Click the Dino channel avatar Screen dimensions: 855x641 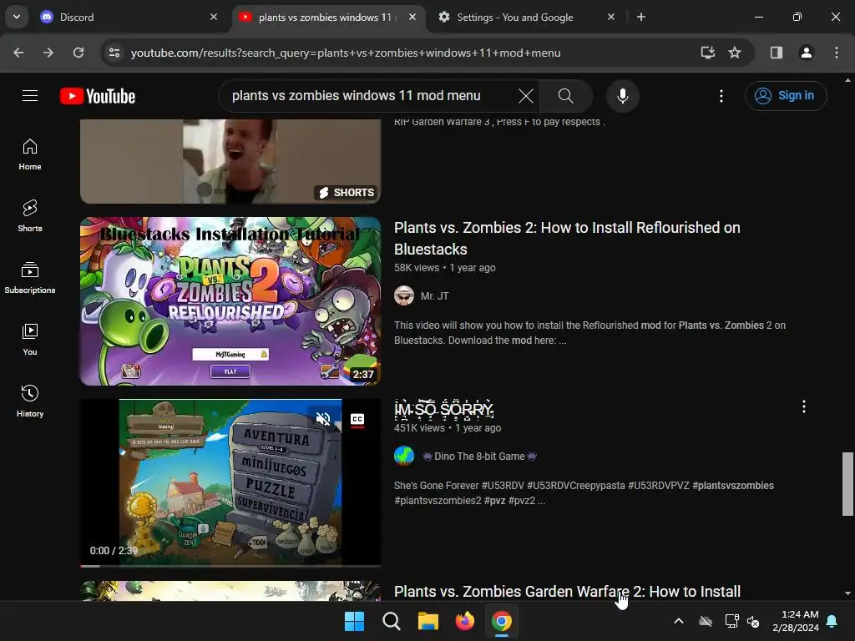[404, 456]
